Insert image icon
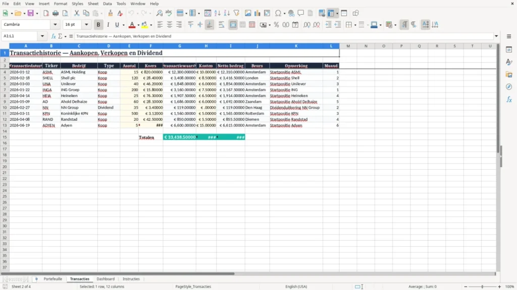This screenshot has height=290, width=517. 248,13
